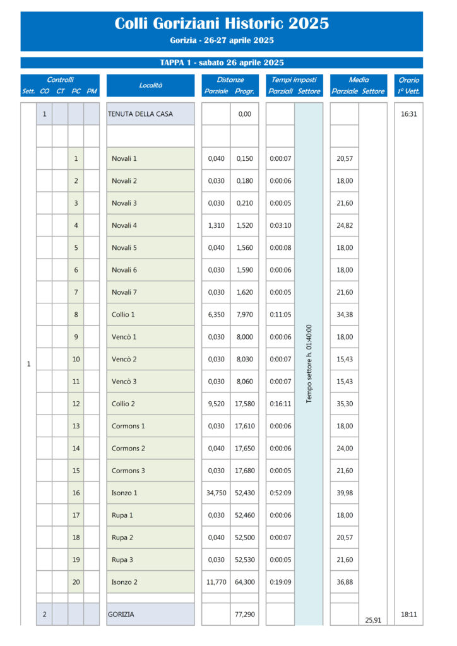457x646 pixels.
Task: Select the 'Vencò 2' location cell
Action: (150, 359)
